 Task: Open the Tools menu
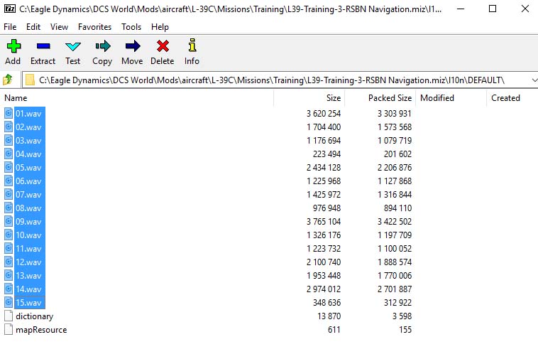click(x=131, y=27)
